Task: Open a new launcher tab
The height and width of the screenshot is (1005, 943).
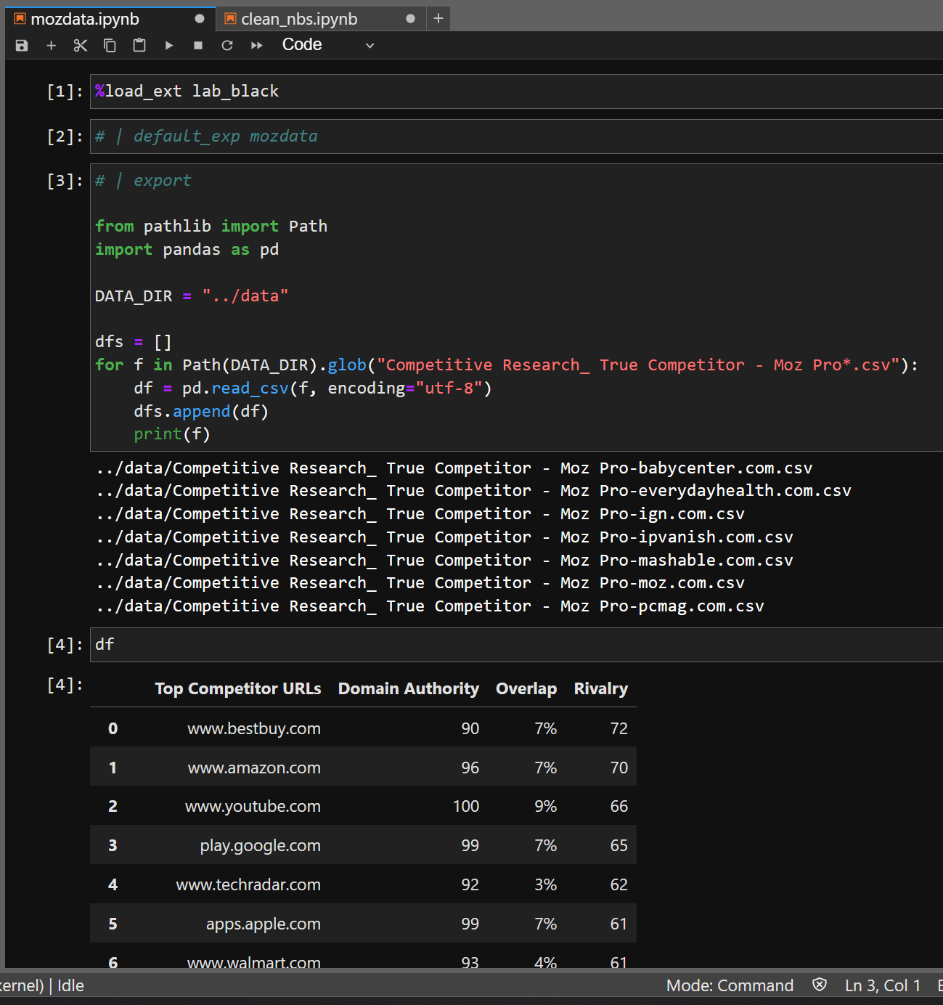Action: pos(438,19)
